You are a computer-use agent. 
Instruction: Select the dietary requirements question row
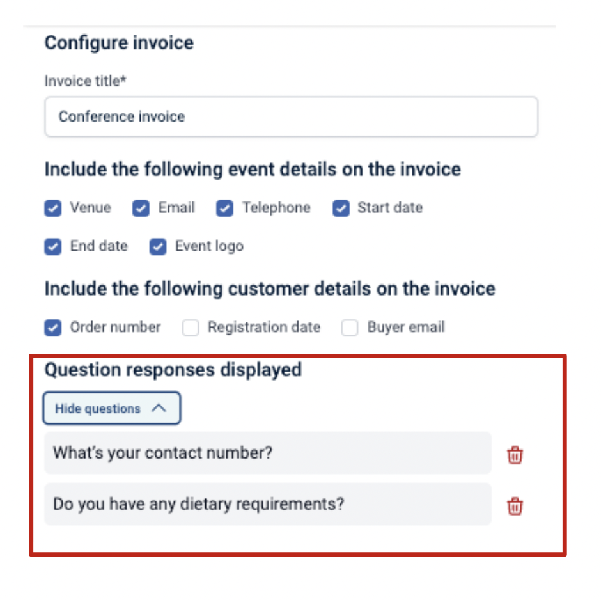(267, 504)
